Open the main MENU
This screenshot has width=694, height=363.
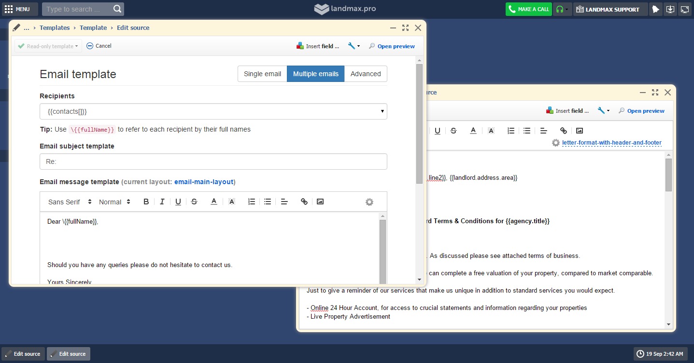(x=17, y=9)
